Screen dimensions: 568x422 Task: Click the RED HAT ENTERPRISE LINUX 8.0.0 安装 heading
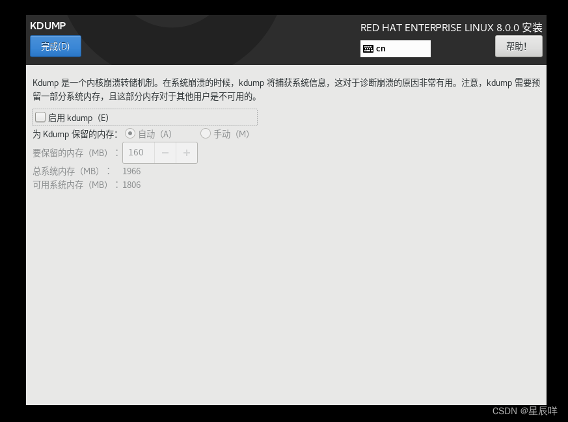coord(451,27)
